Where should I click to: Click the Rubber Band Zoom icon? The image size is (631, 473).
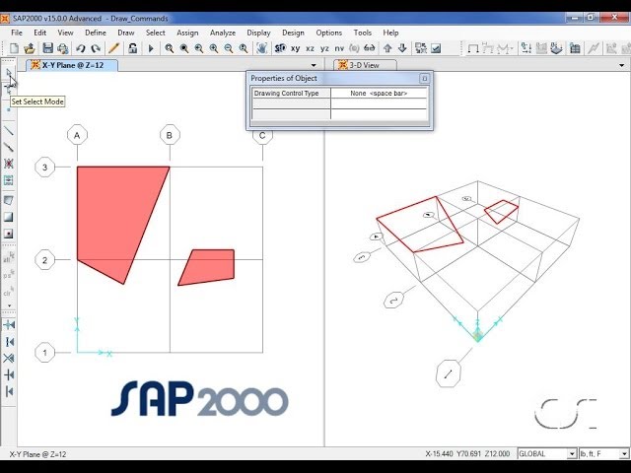pos(169,48)
